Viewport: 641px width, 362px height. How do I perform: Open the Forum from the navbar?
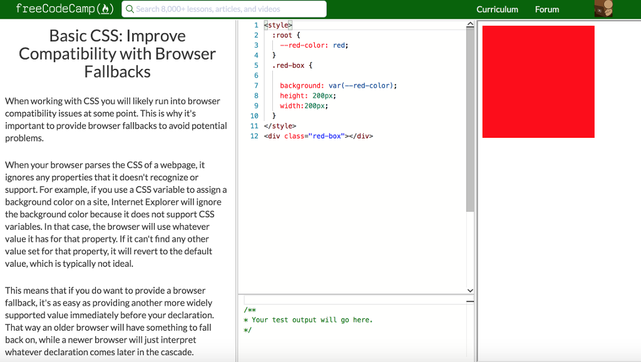[546, 9]
